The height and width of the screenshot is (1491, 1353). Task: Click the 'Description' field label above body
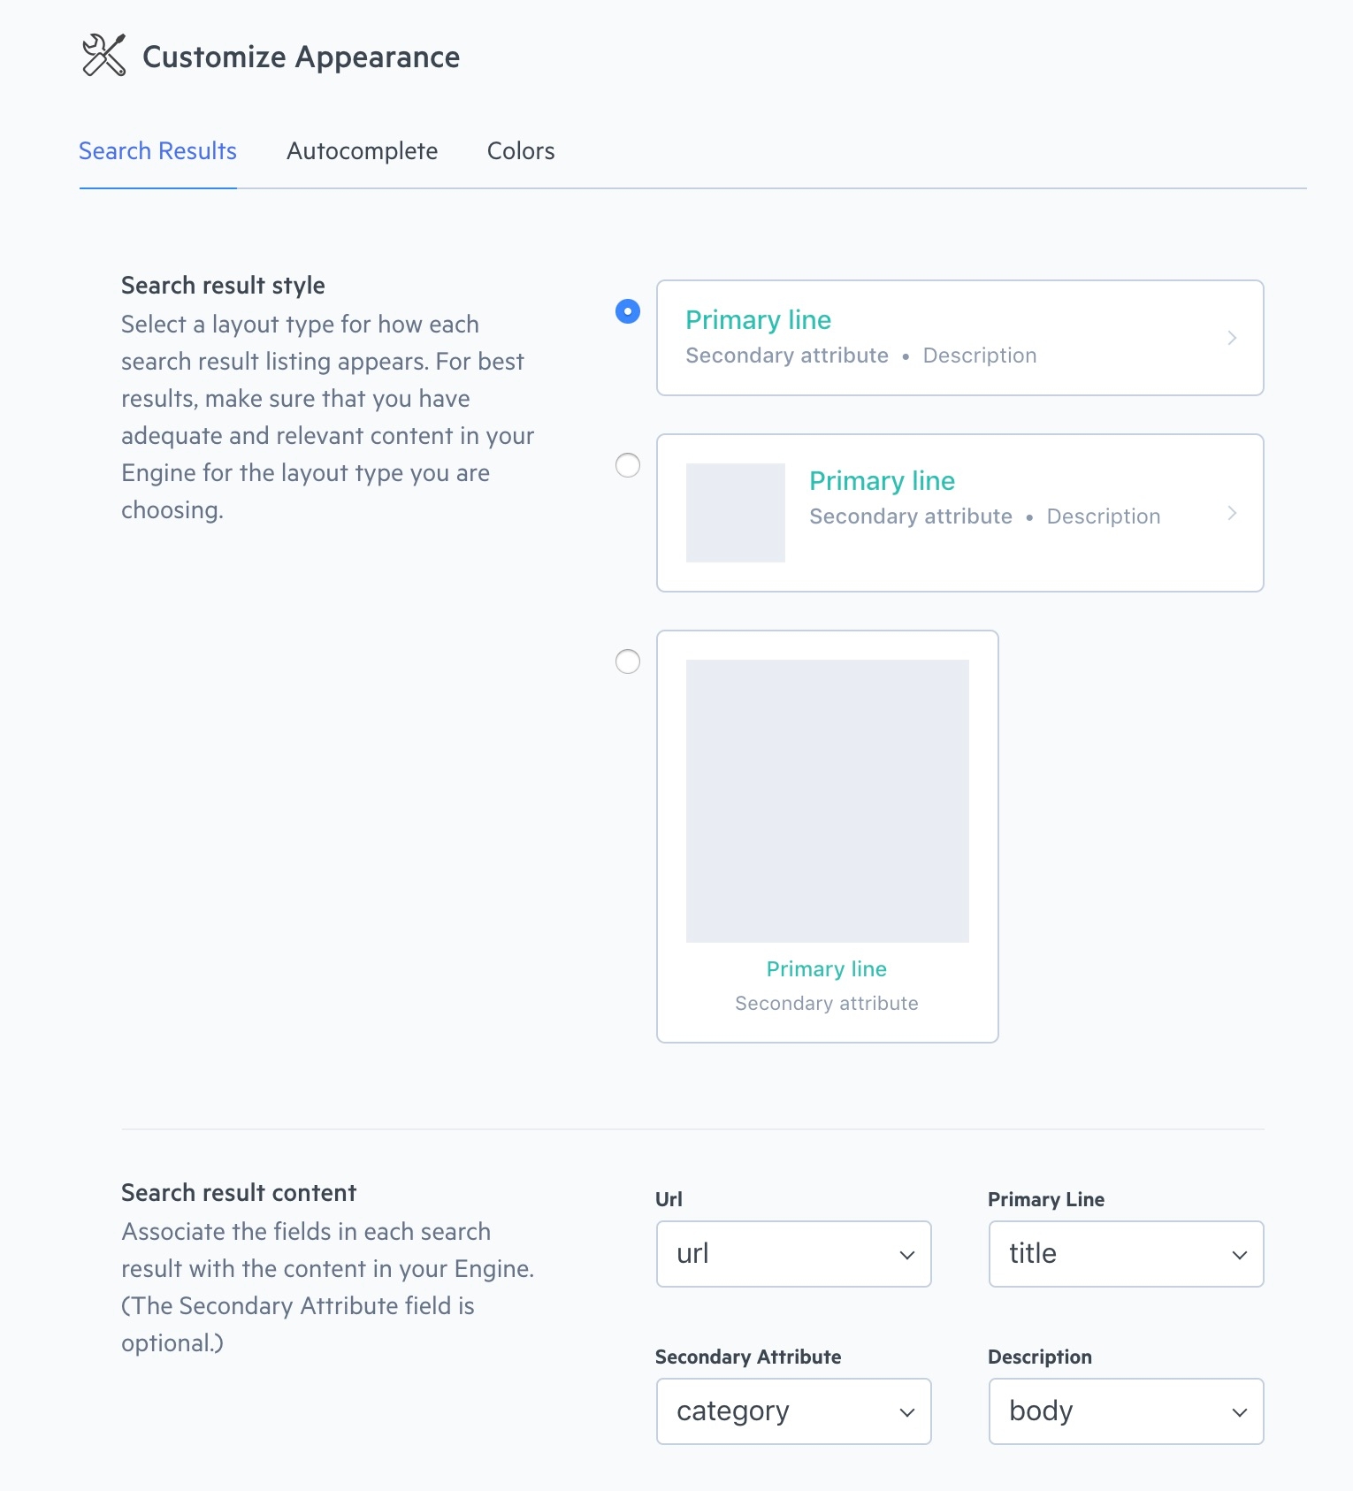click(1040, 1357)
